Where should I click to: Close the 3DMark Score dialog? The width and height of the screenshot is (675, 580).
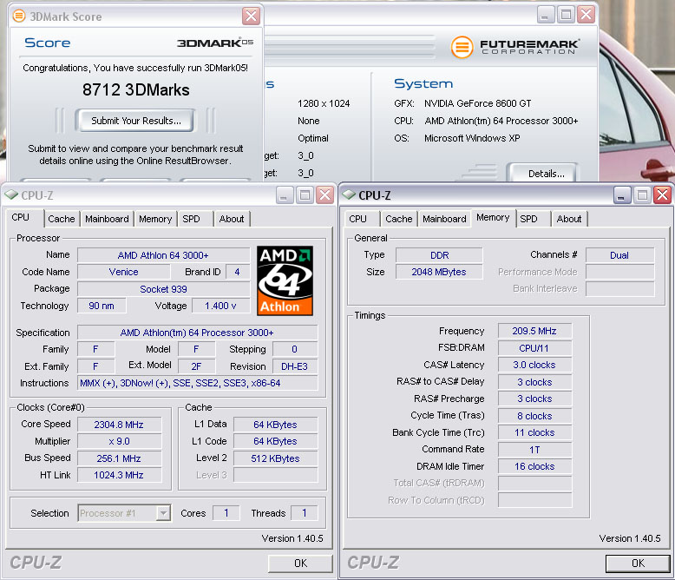(251, 16)
